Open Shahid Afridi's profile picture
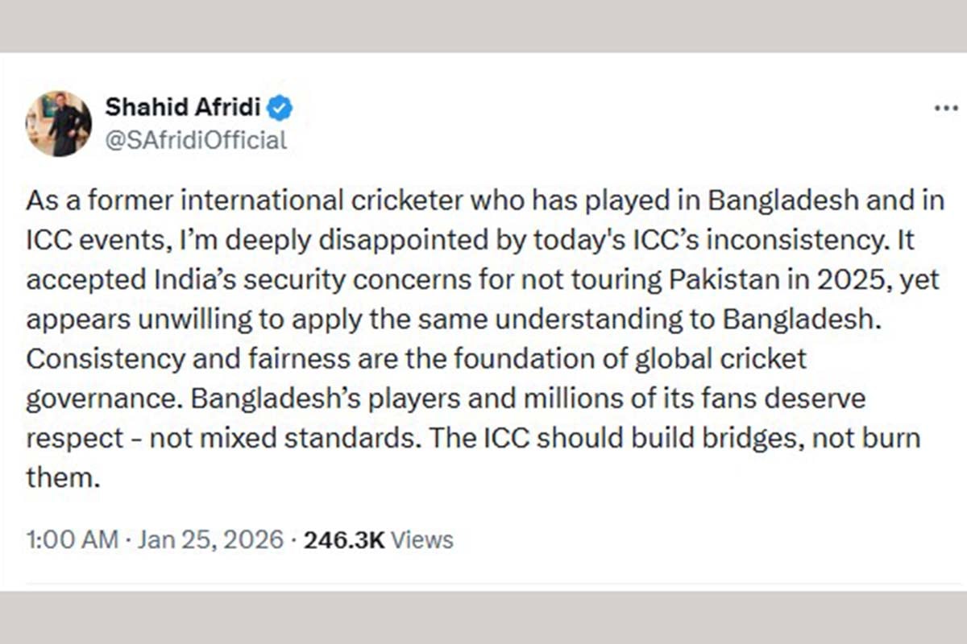Viewport: 967px width, 644px height. coord(58,123)
